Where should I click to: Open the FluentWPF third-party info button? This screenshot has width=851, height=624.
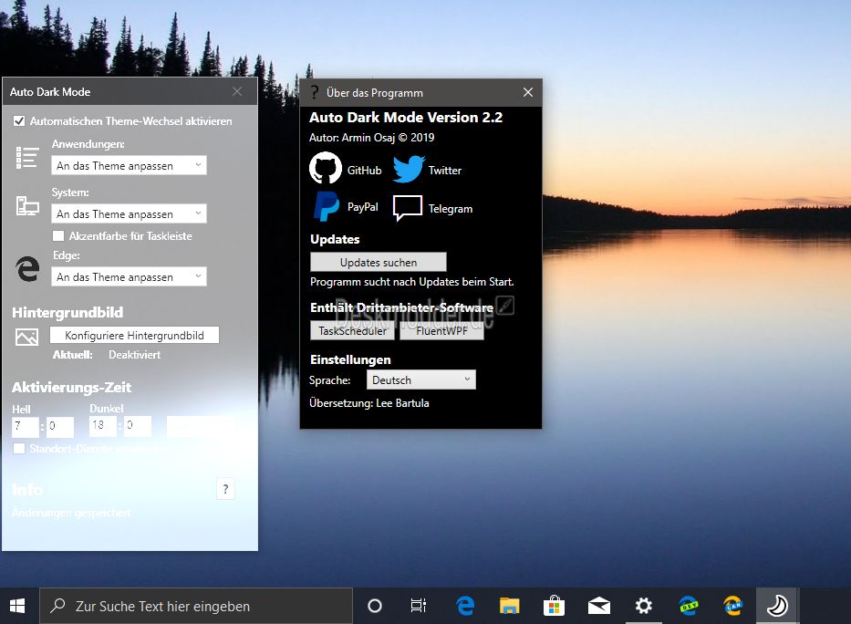pyautogui.click(x=441, y=330)
